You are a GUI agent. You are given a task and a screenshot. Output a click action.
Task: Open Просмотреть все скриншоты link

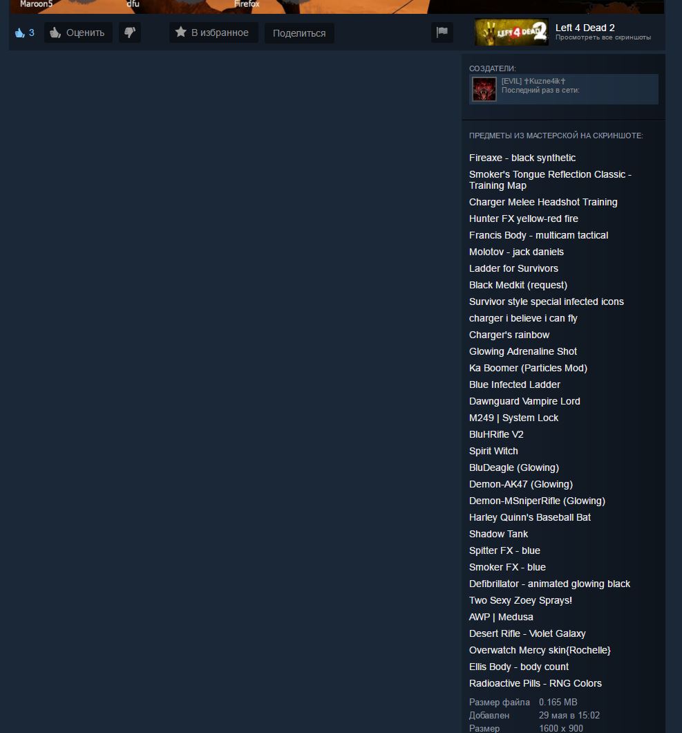coord(603,37)
